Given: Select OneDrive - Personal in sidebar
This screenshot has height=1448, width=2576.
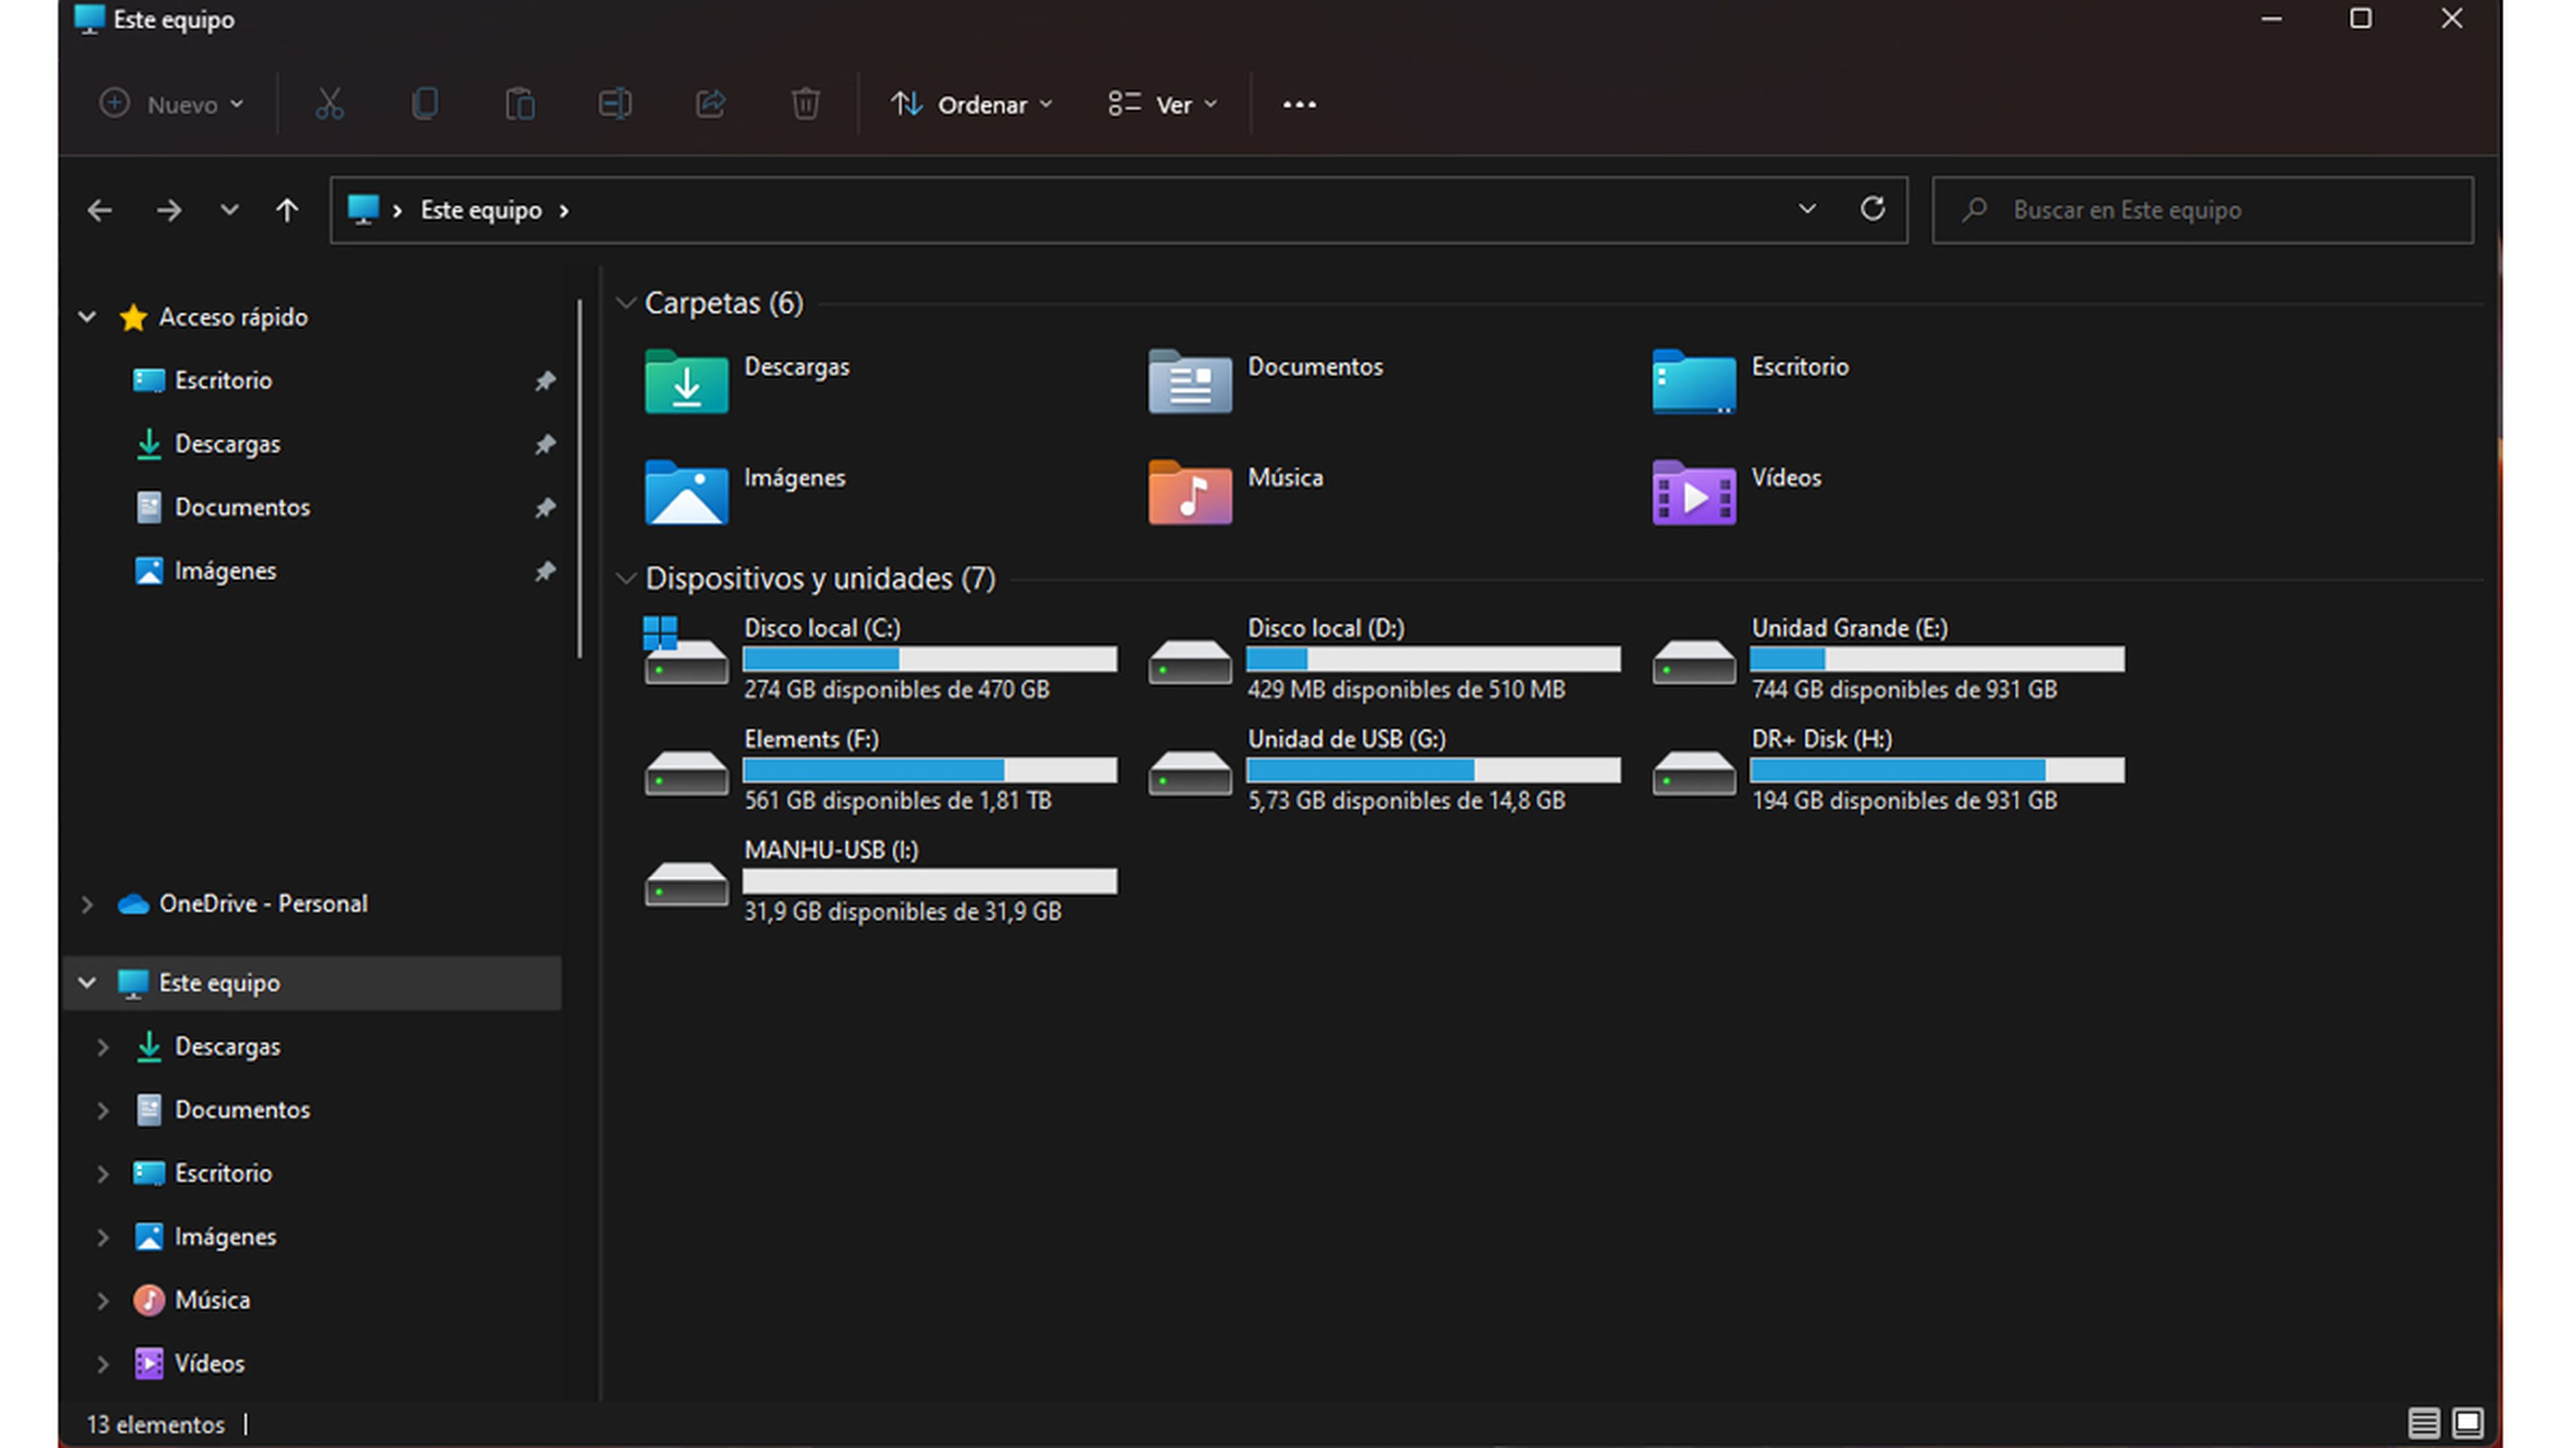Looking at the screenshot, I should pos(263,904).
